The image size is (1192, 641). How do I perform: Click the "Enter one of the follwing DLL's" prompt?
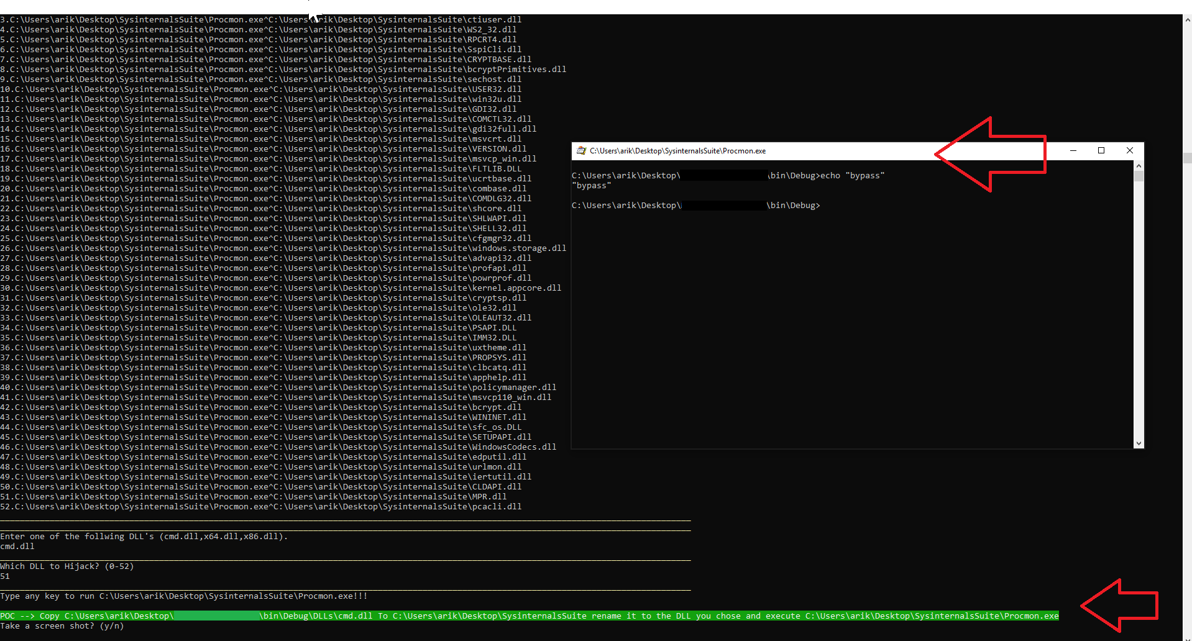coord(144,537)
